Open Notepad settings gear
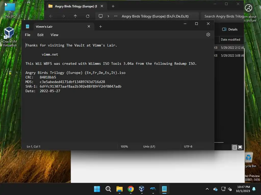The image size is (261, 195). (208, 35)
